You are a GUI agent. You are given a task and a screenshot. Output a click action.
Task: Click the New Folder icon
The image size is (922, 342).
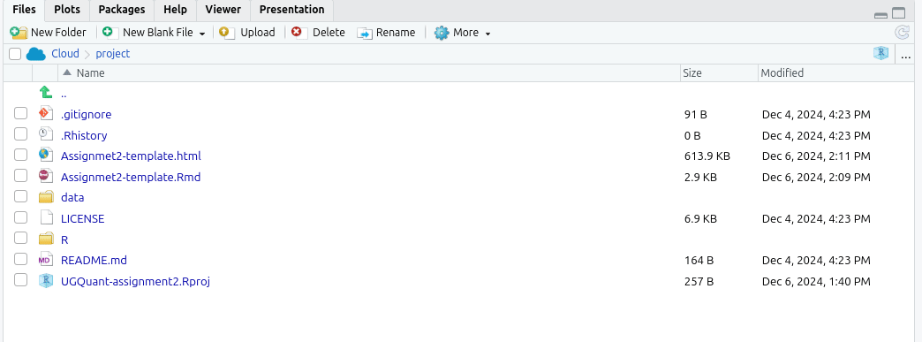pyautogui.click(x=19, y=33)
